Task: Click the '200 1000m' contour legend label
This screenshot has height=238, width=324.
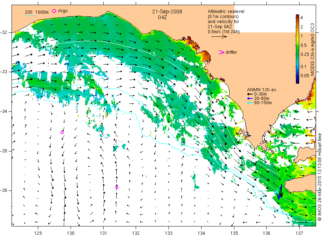Action: click(37, 12)
